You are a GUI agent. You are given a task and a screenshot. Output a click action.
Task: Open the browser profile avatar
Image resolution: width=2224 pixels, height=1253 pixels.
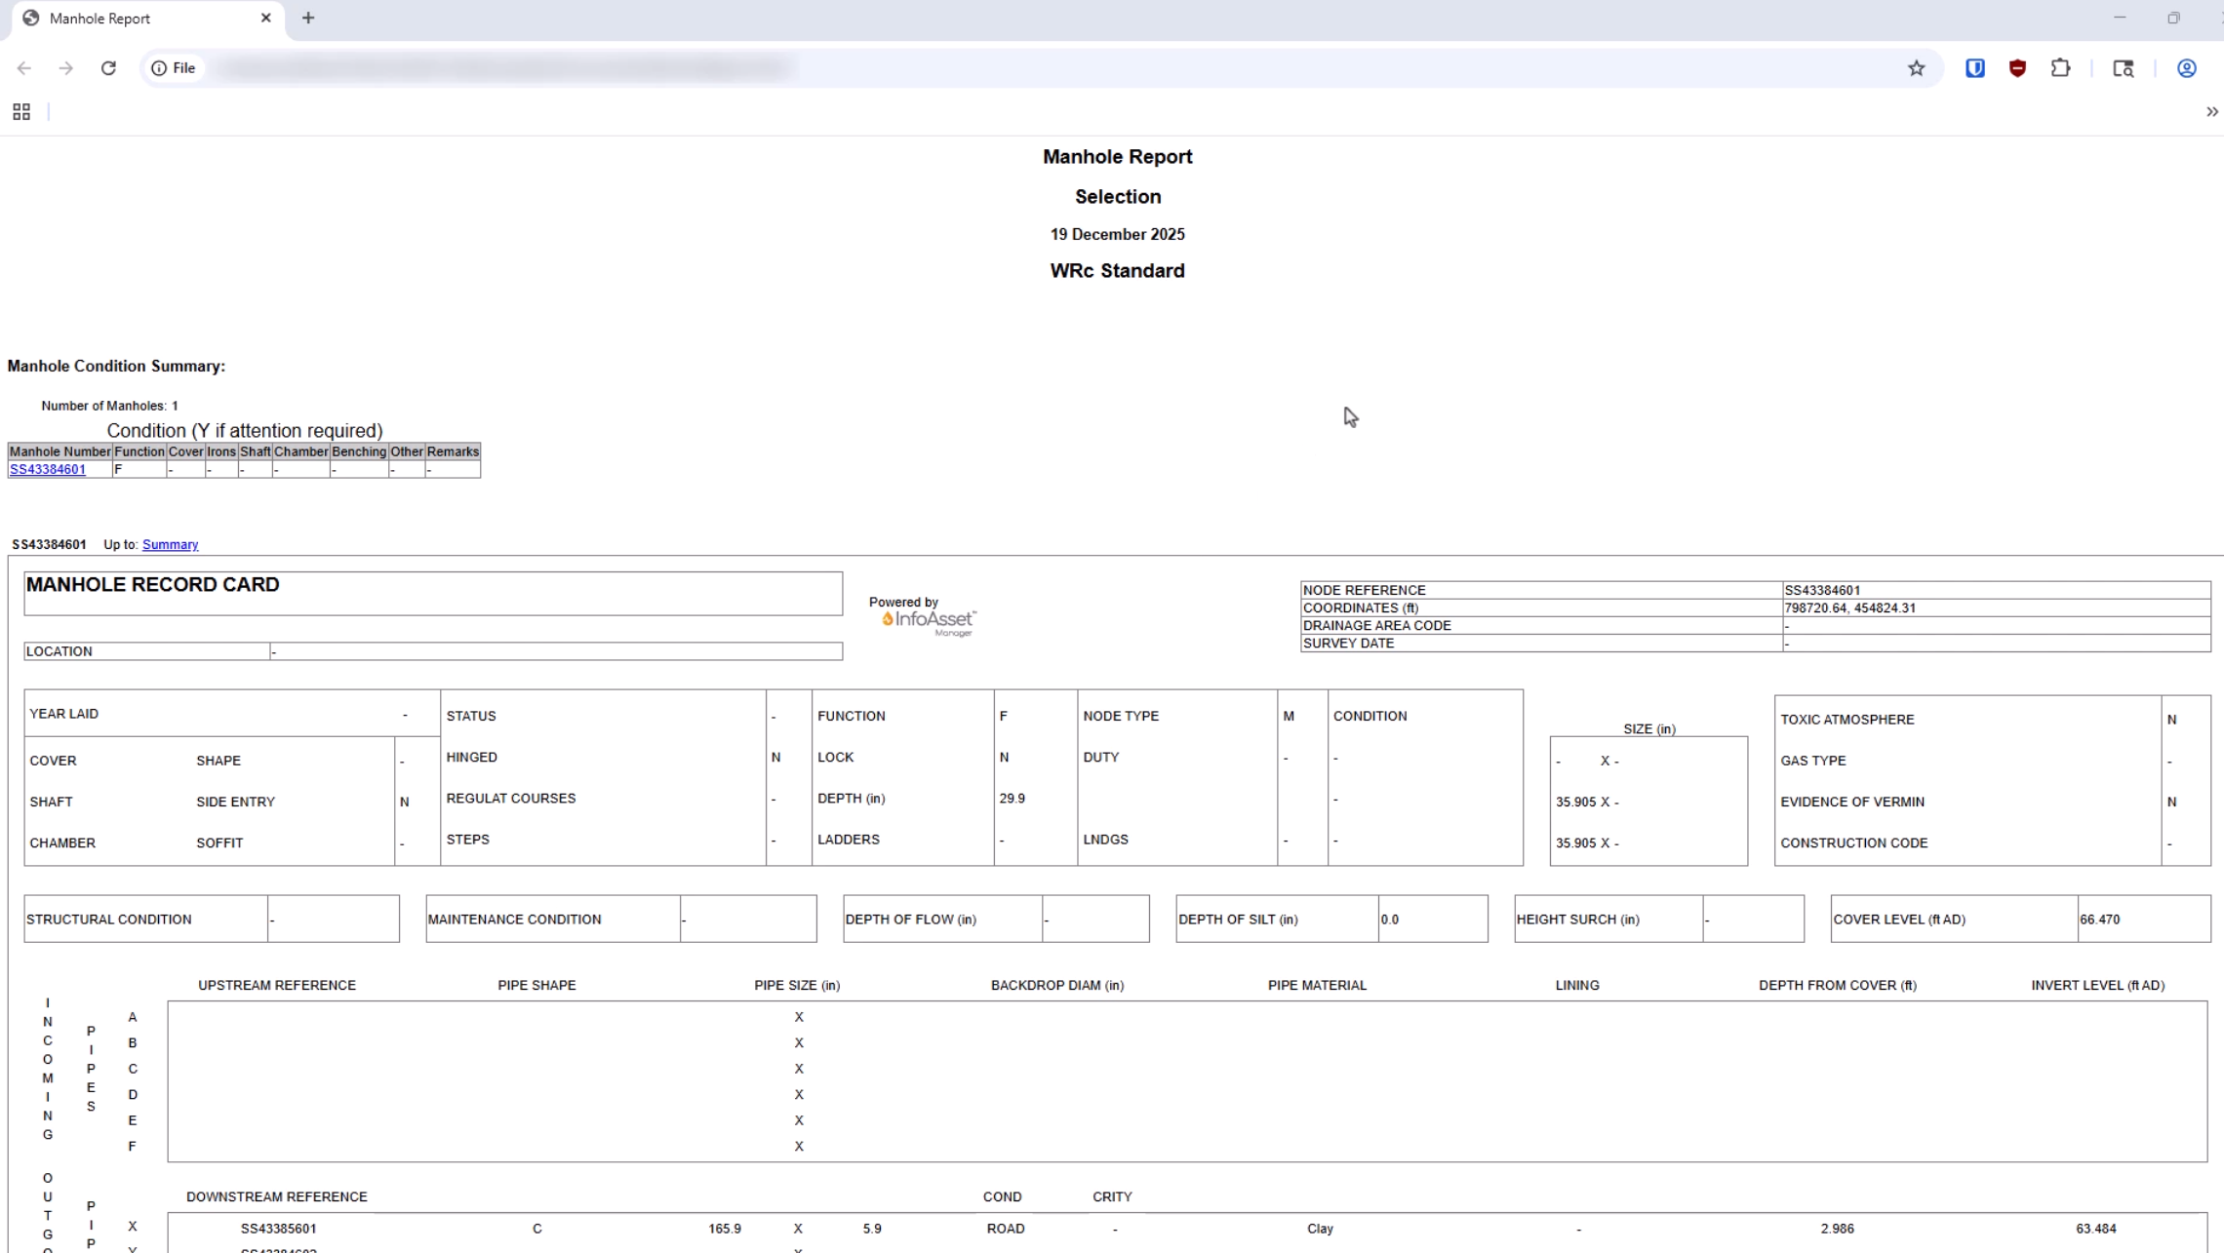coord(2187,67)
